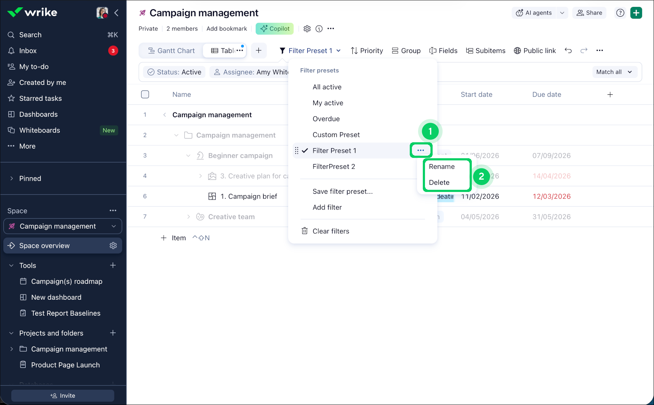Screen dimensions: 654x405
Task: Collapse the Beginner campaign row
Action: 188,156
